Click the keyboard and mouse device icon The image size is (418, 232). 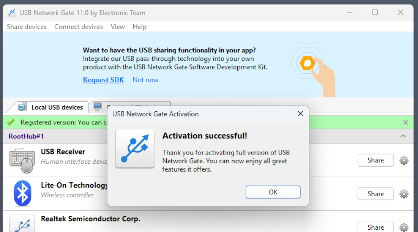[x=22, y=161]
